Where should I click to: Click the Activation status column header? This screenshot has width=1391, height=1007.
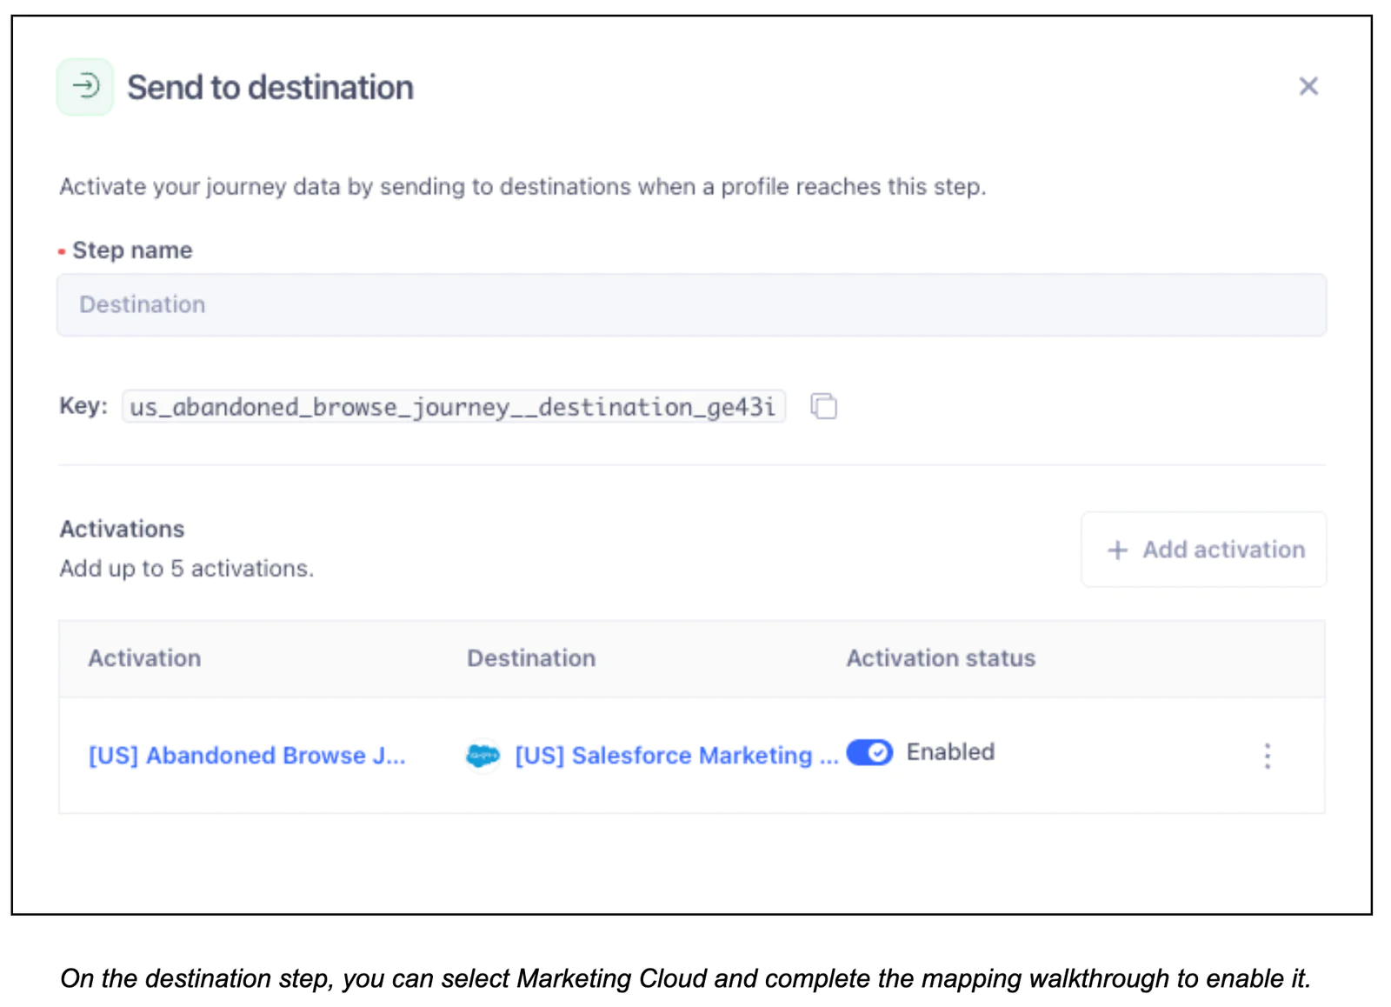coord(940,658)
